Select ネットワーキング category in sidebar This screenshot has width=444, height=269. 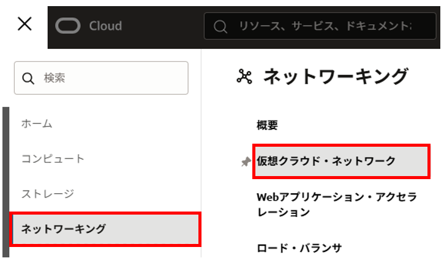(63, 229)
